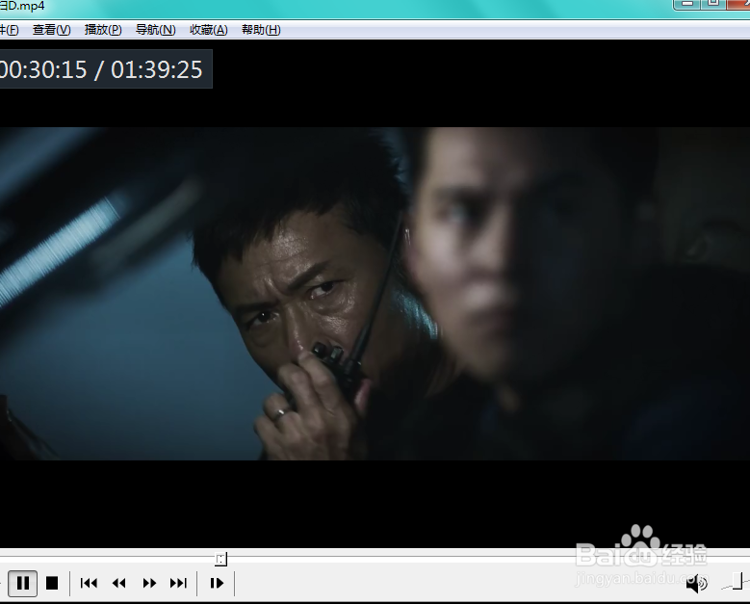
Task: Open the 播放(P) menu
Action: coord(103,30)
